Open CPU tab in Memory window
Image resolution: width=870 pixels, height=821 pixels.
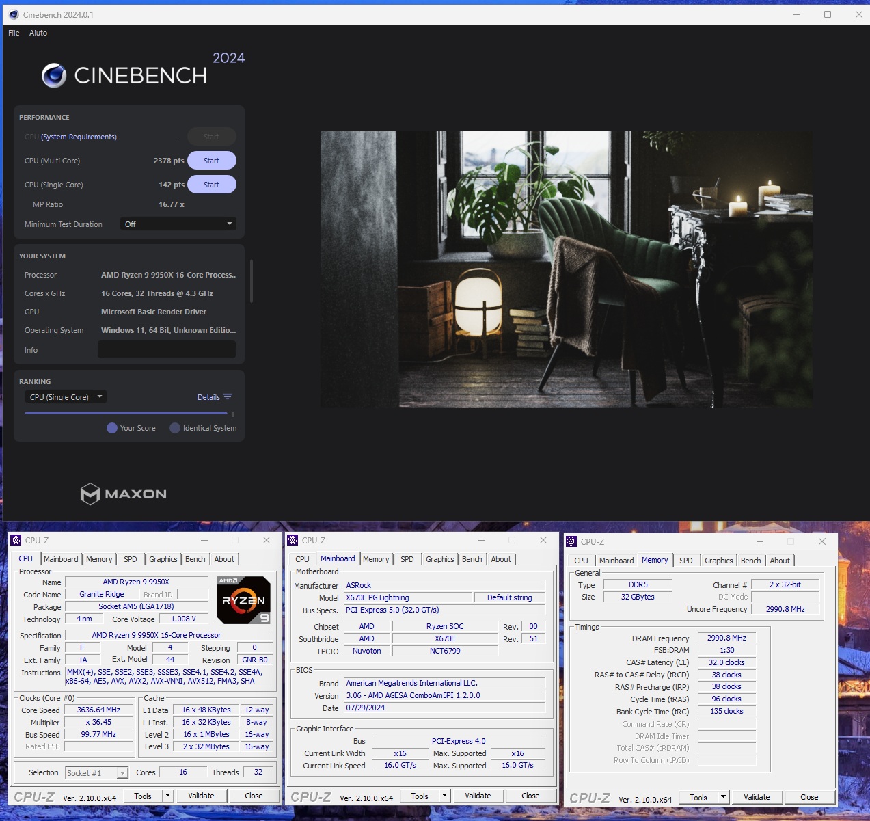pyautogui.click(x=581, y=561)
